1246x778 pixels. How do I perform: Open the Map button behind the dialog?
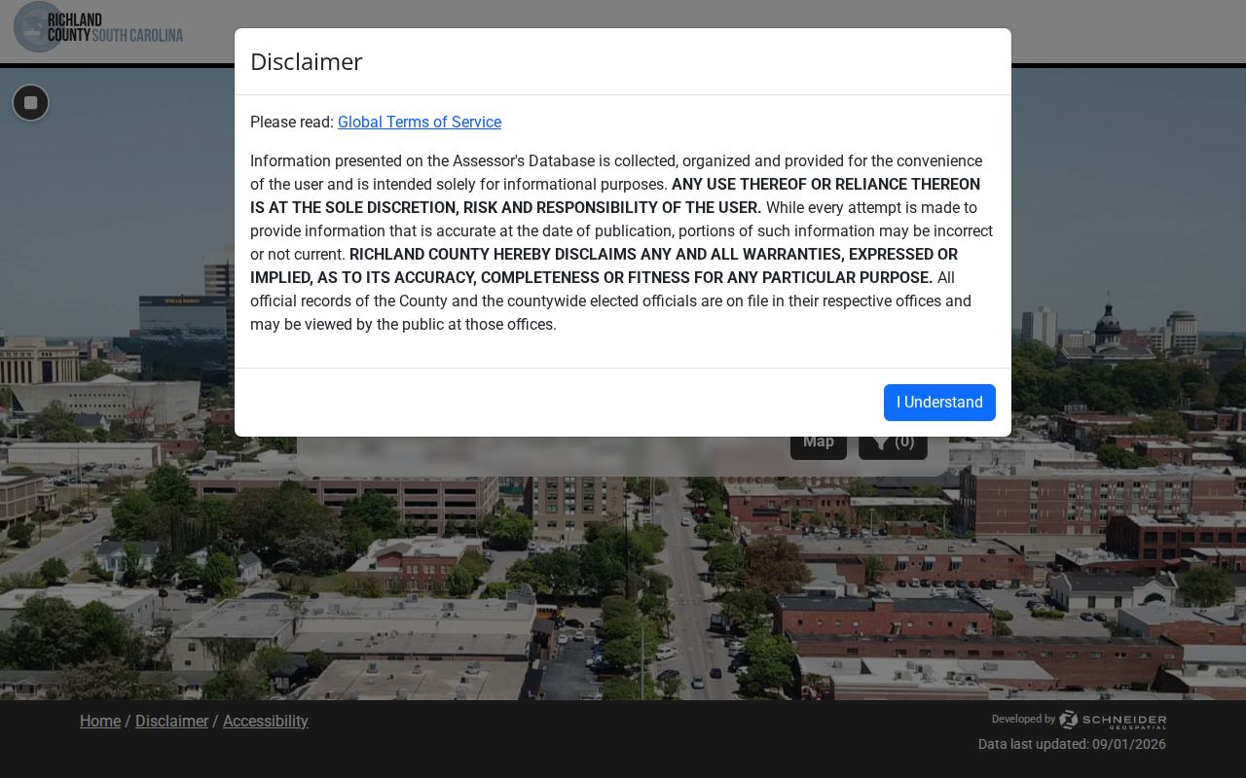pos(819,442)
